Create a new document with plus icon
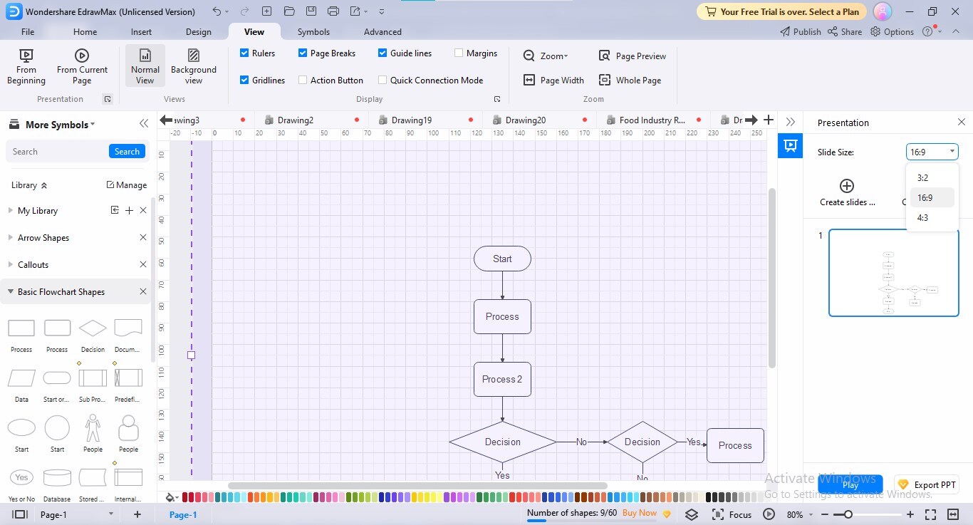Viewport: 973px width, 525px height. (266, 11)
